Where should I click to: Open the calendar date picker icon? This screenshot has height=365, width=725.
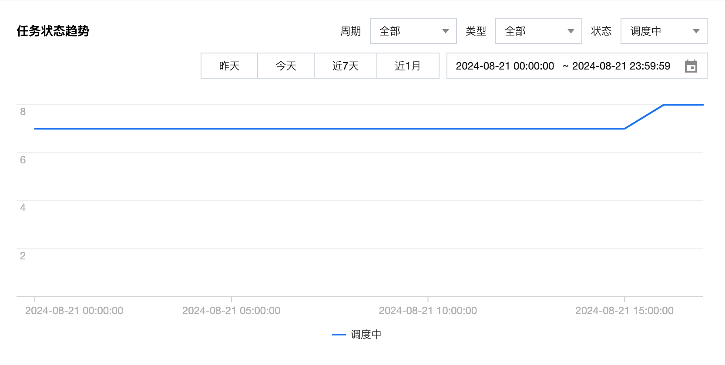pyautogui.click(x=691, y=66)
